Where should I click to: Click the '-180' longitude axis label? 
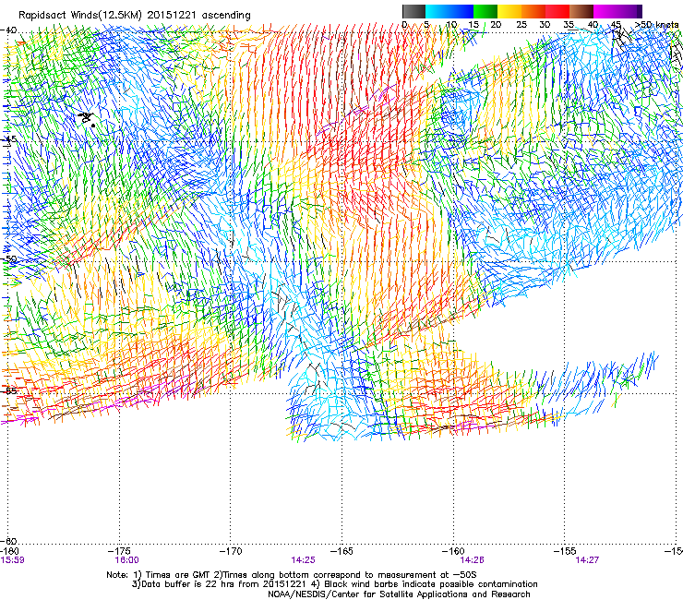pos(10,551)
